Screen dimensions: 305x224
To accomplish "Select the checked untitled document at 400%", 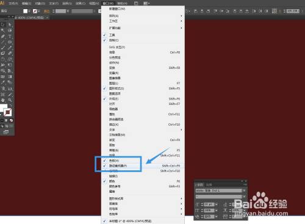I will (x=143, y=221).
